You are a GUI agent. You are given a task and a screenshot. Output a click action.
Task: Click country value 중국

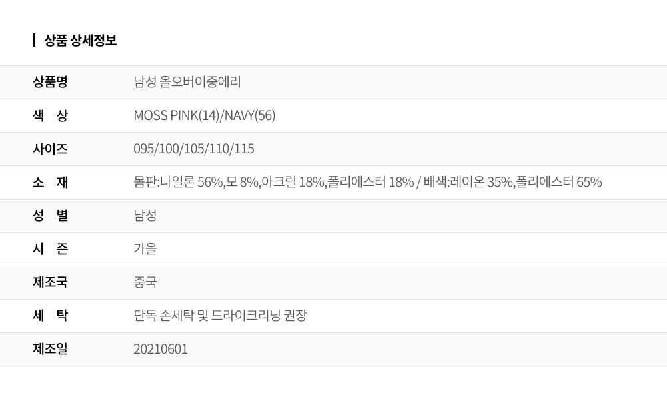click(x=145, y=282)
